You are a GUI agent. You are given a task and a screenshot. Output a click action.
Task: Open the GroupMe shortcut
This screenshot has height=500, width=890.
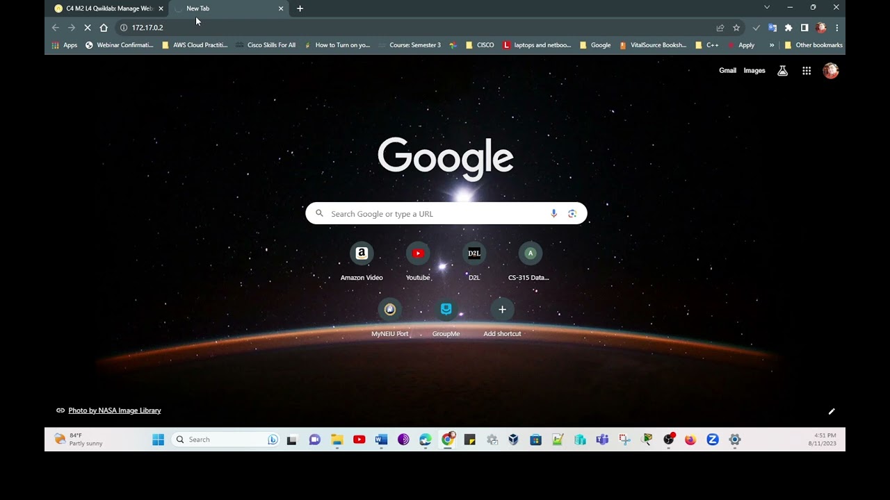pos(446,319)
